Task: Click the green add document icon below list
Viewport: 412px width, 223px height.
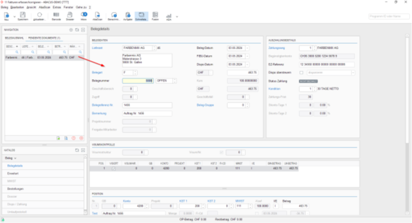Action: coord(58,138)
